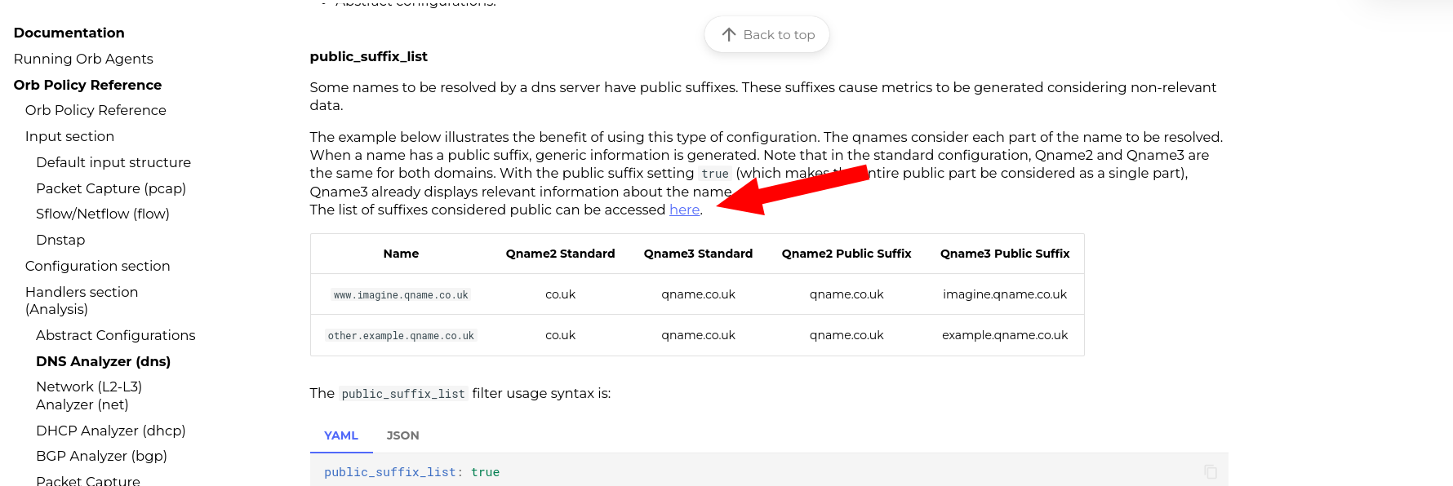Switch to the JSON tab
The image size is (1453, 486).
point(402,435)
